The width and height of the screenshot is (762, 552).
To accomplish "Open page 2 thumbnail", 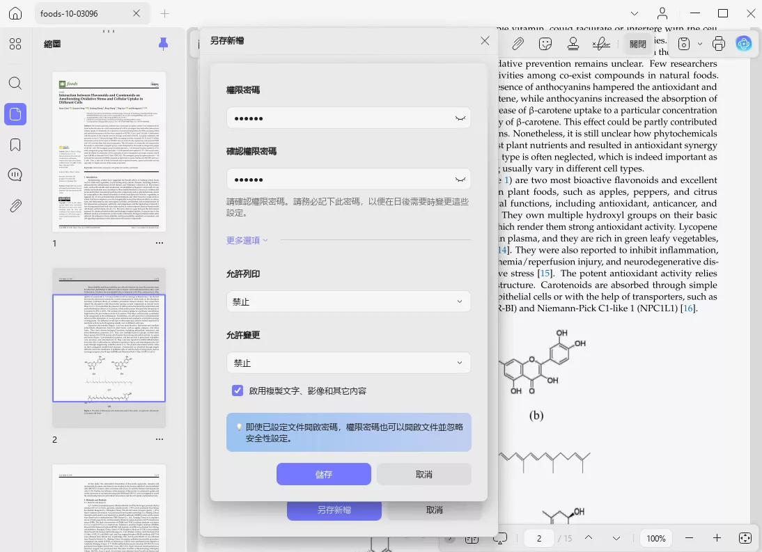I will click(109, 348).
